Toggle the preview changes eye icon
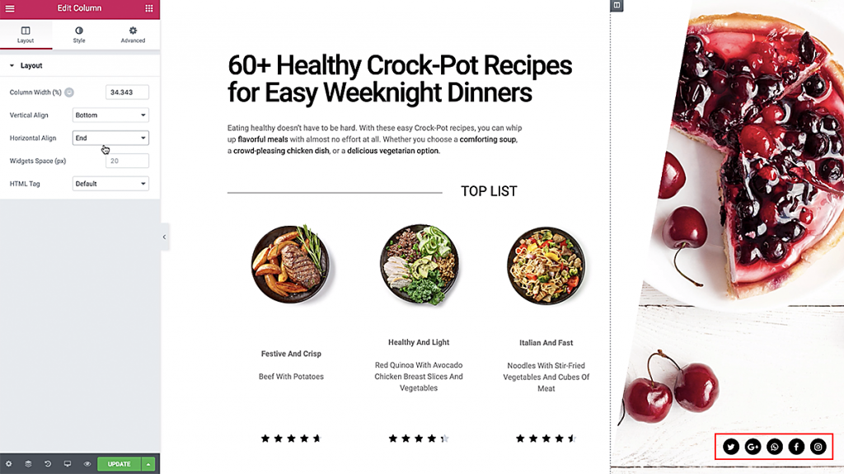 (x=87, y=464)
